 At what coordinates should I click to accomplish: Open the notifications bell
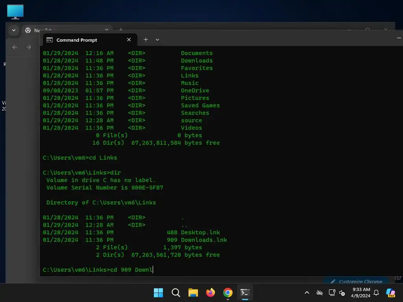click(376, 293)
